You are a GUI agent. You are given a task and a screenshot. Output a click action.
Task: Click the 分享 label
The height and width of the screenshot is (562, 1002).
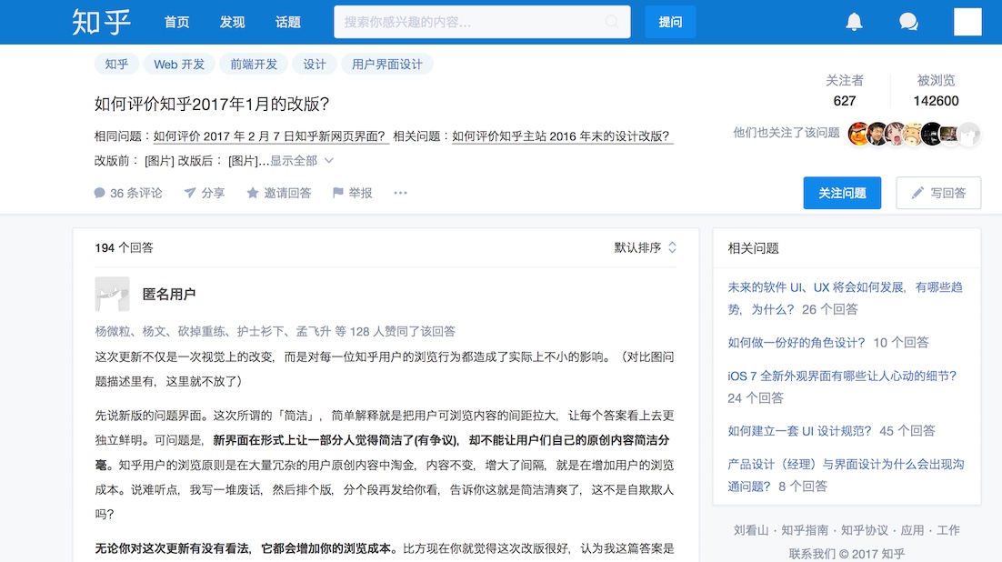point(213,193)
